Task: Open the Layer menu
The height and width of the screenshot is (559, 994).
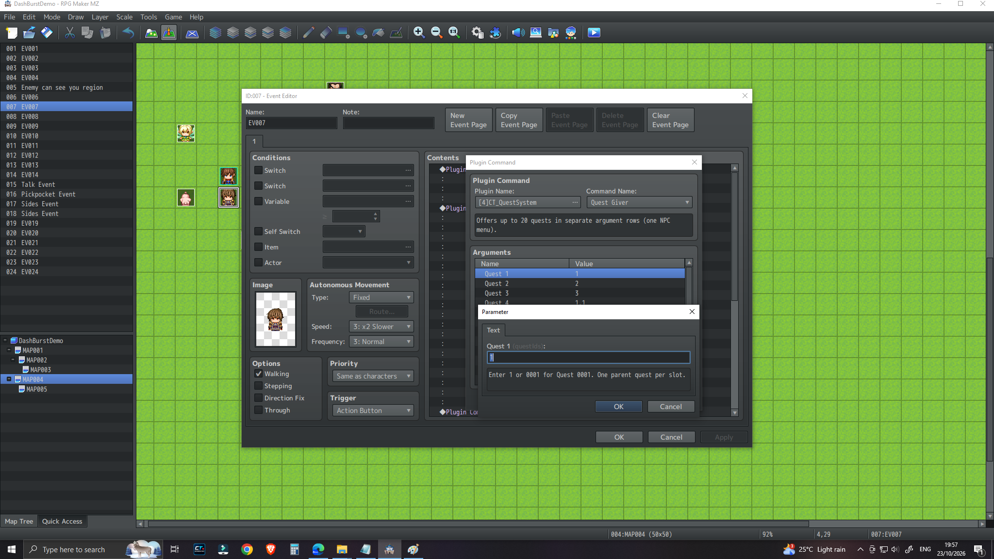Action: tap(100, 16)
